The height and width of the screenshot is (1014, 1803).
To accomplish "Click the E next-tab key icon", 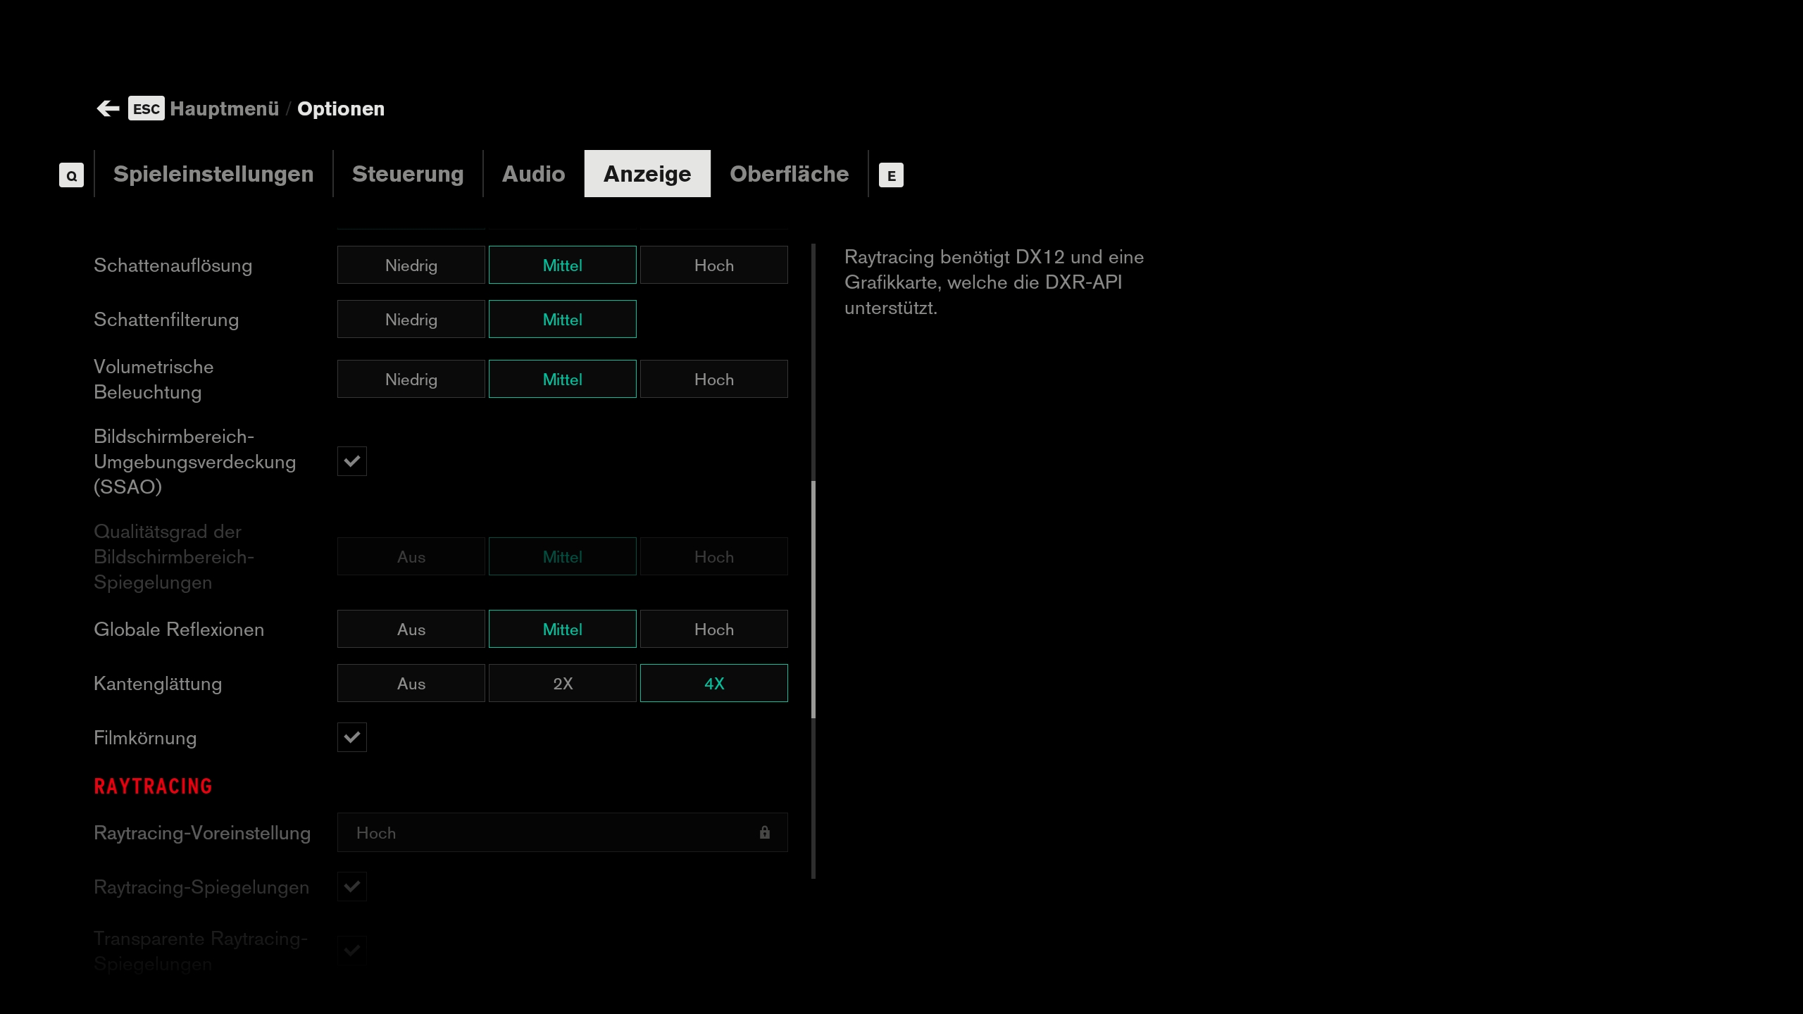I will pyautogui.click(x=891, y=175).
